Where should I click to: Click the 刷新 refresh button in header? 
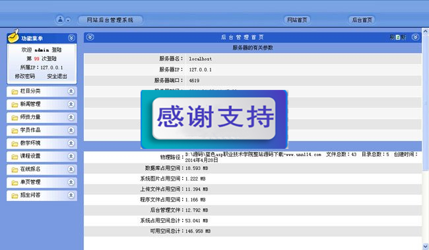coord(398,37)
